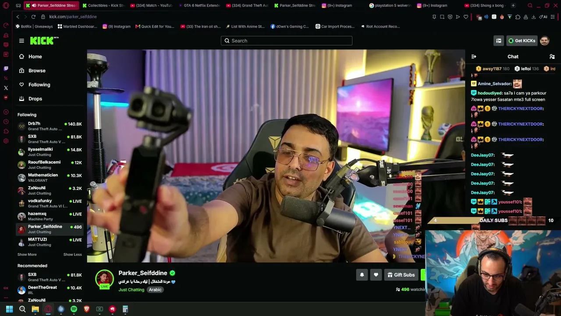
Task: Open the Following page in the sidebar
Action: pyautogui.click(x=39, y=85)
